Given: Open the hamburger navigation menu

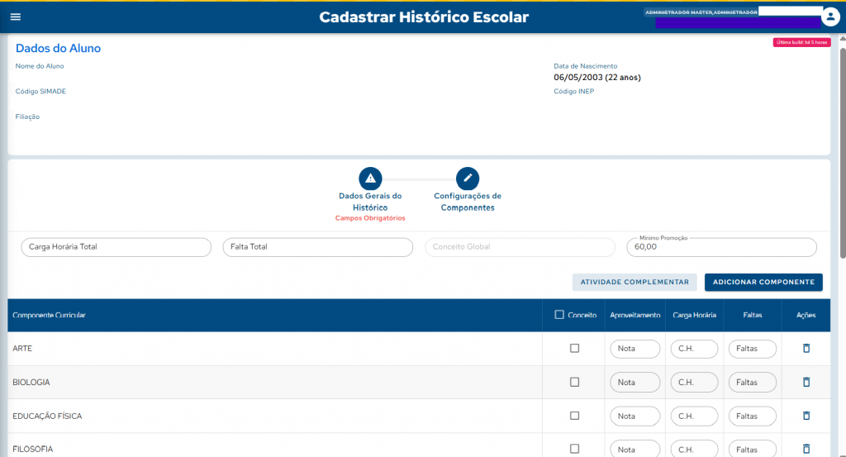Looking at the screenshot, I should point(15,17).
